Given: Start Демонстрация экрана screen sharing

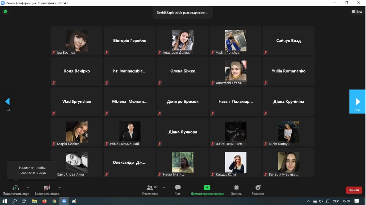Looking at the screenshot, I should (x=207, y=188).
